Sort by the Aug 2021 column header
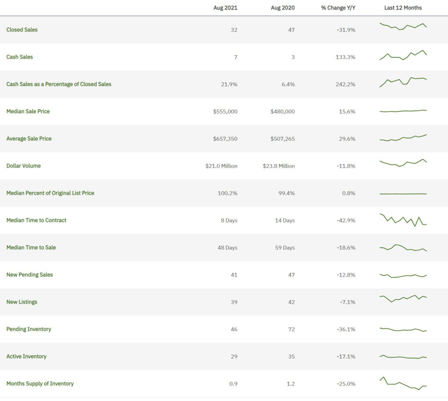This screenshot has height=401, width=448. pyautogui.click(x=225, y=7)
